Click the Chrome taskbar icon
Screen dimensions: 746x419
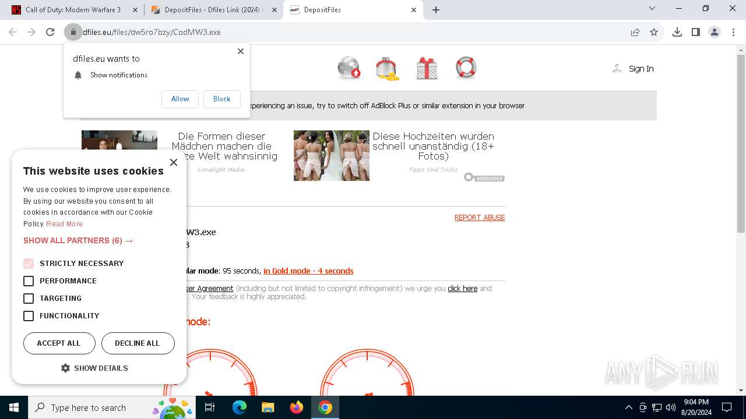325,407
